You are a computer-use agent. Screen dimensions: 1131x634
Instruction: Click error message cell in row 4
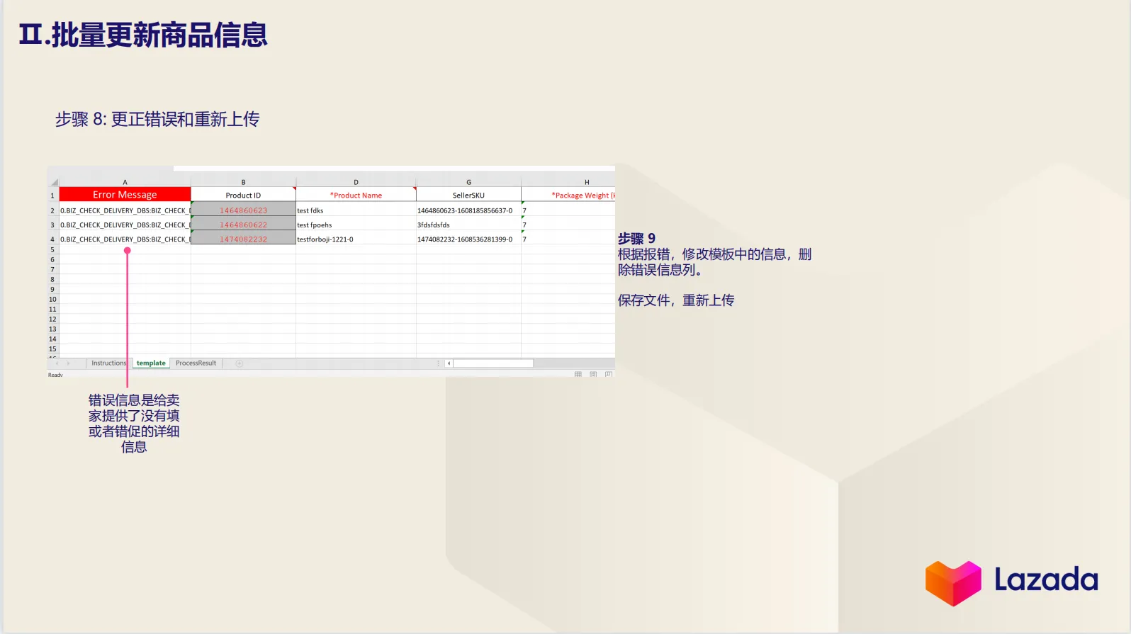pos(125,238)
